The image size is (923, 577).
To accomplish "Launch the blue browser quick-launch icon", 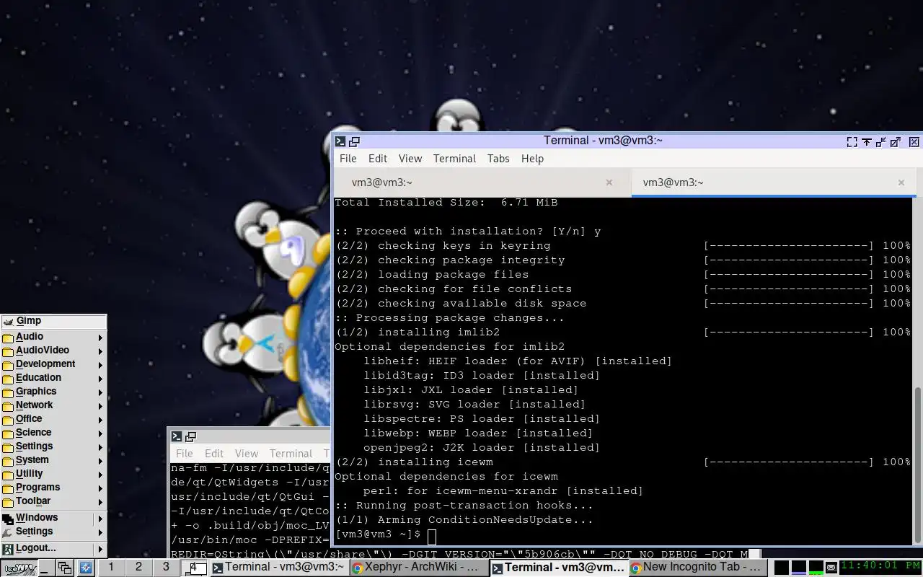I will coord(85,568).
